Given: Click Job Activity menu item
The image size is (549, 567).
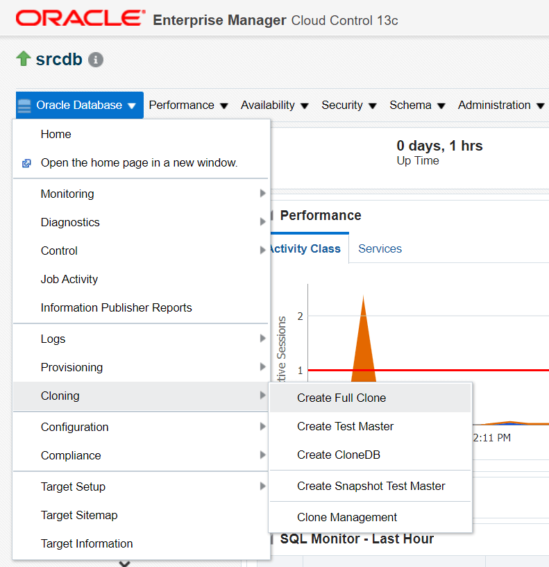Looking at the screenshot, I should pos(69,279).
